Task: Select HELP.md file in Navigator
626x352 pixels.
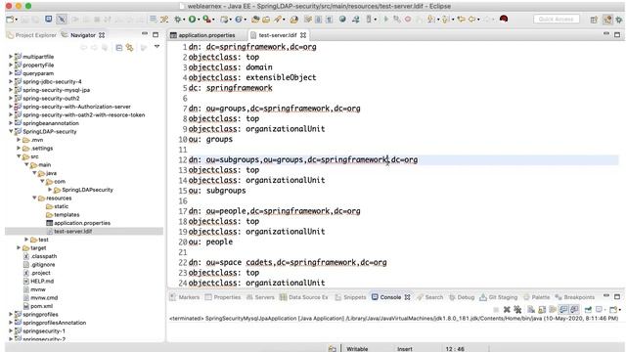Action: pos(42,281)
